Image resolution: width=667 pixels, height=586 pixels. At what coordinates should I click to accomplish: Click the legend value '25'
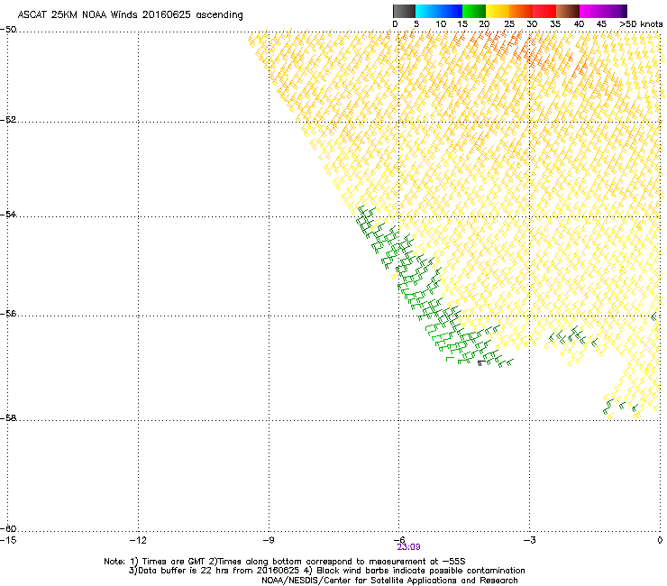pos(509,24)
